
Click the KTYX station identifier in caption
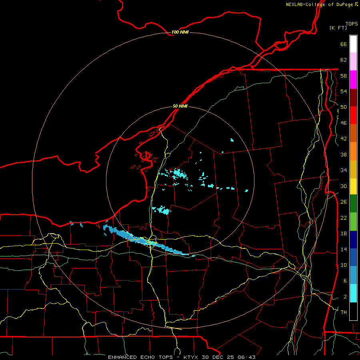click(x=192, y=357)
